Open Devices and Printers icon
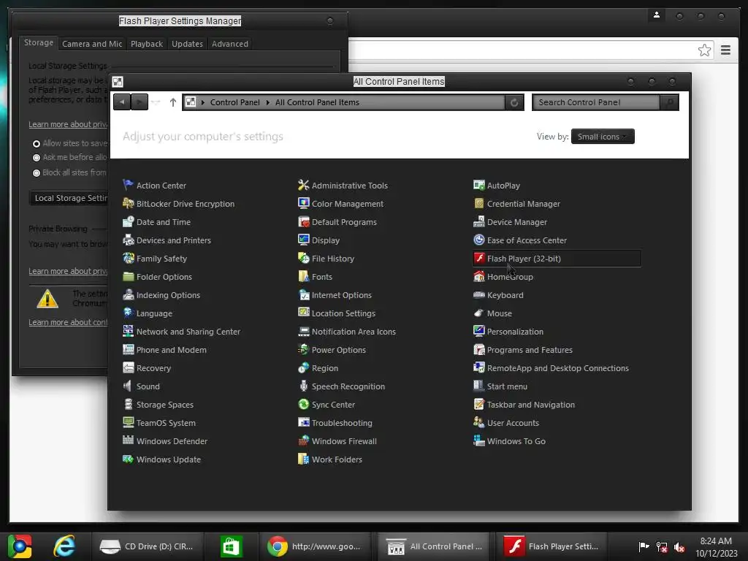Viewport: 748px width, 561px height. click(128, 240)
